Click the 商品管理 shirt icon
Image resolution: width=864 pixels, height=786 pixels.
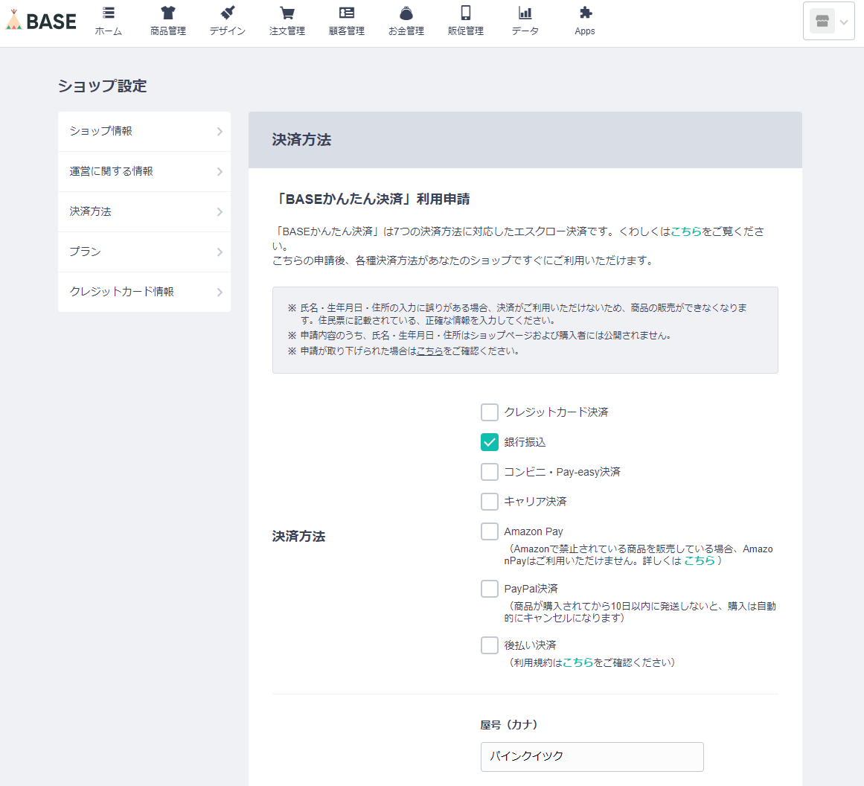(168, 13)
